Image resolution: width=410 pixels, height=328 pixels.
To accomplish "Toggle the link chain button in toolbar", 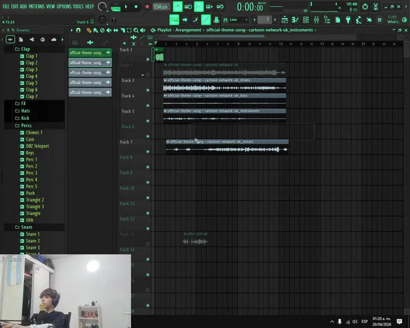I will click(x=206, y=20).
